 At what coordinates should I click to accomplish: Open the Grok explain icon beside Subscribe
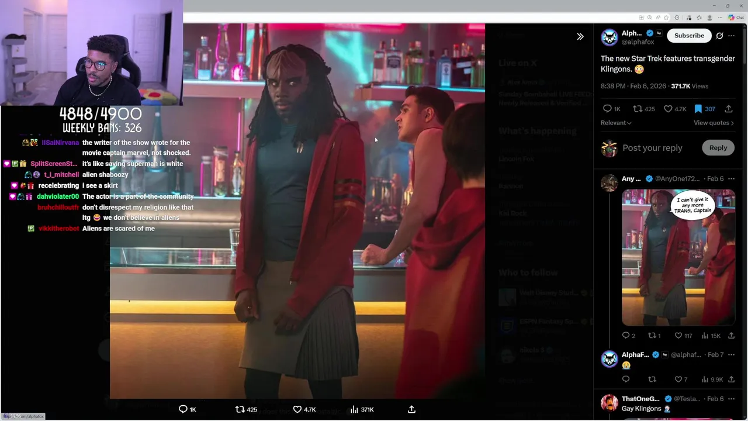[719, 36]
